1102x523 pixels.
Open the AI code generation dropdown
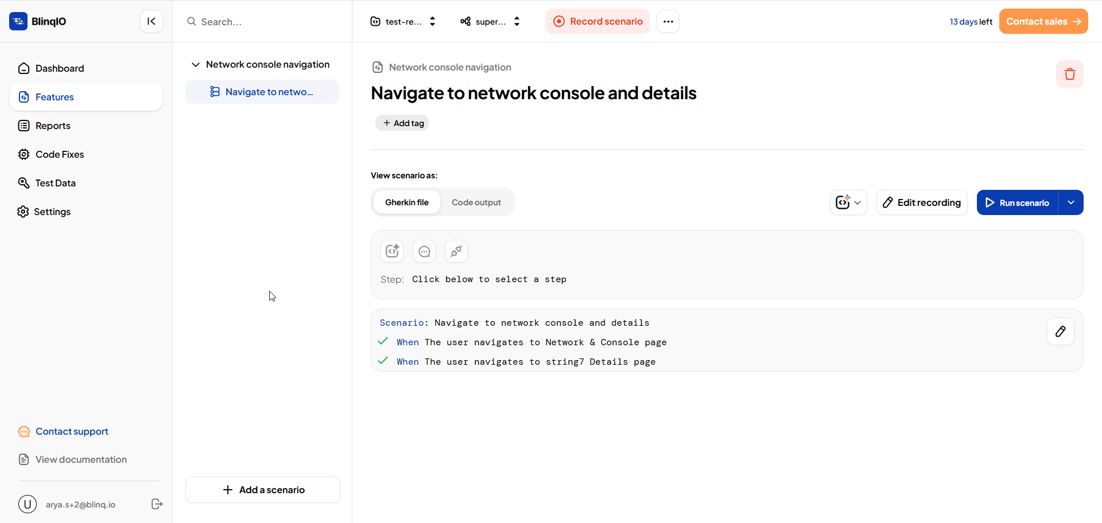pyautogui.click(x=848, y=202)
